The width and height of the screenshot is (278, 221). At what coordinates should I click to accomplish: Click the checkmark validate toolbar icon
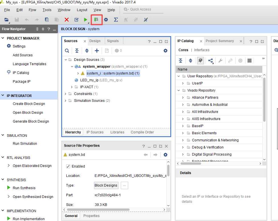click(76, 20)
